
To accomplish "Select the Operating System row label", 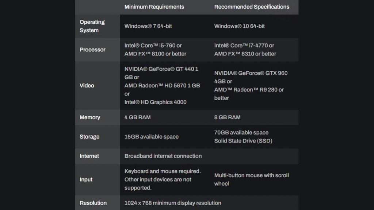I will 92,26.
